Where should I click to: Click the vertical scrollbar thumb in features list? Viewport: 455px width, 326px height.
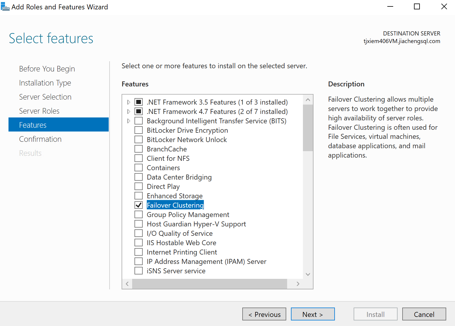click(x=308, y=128)
